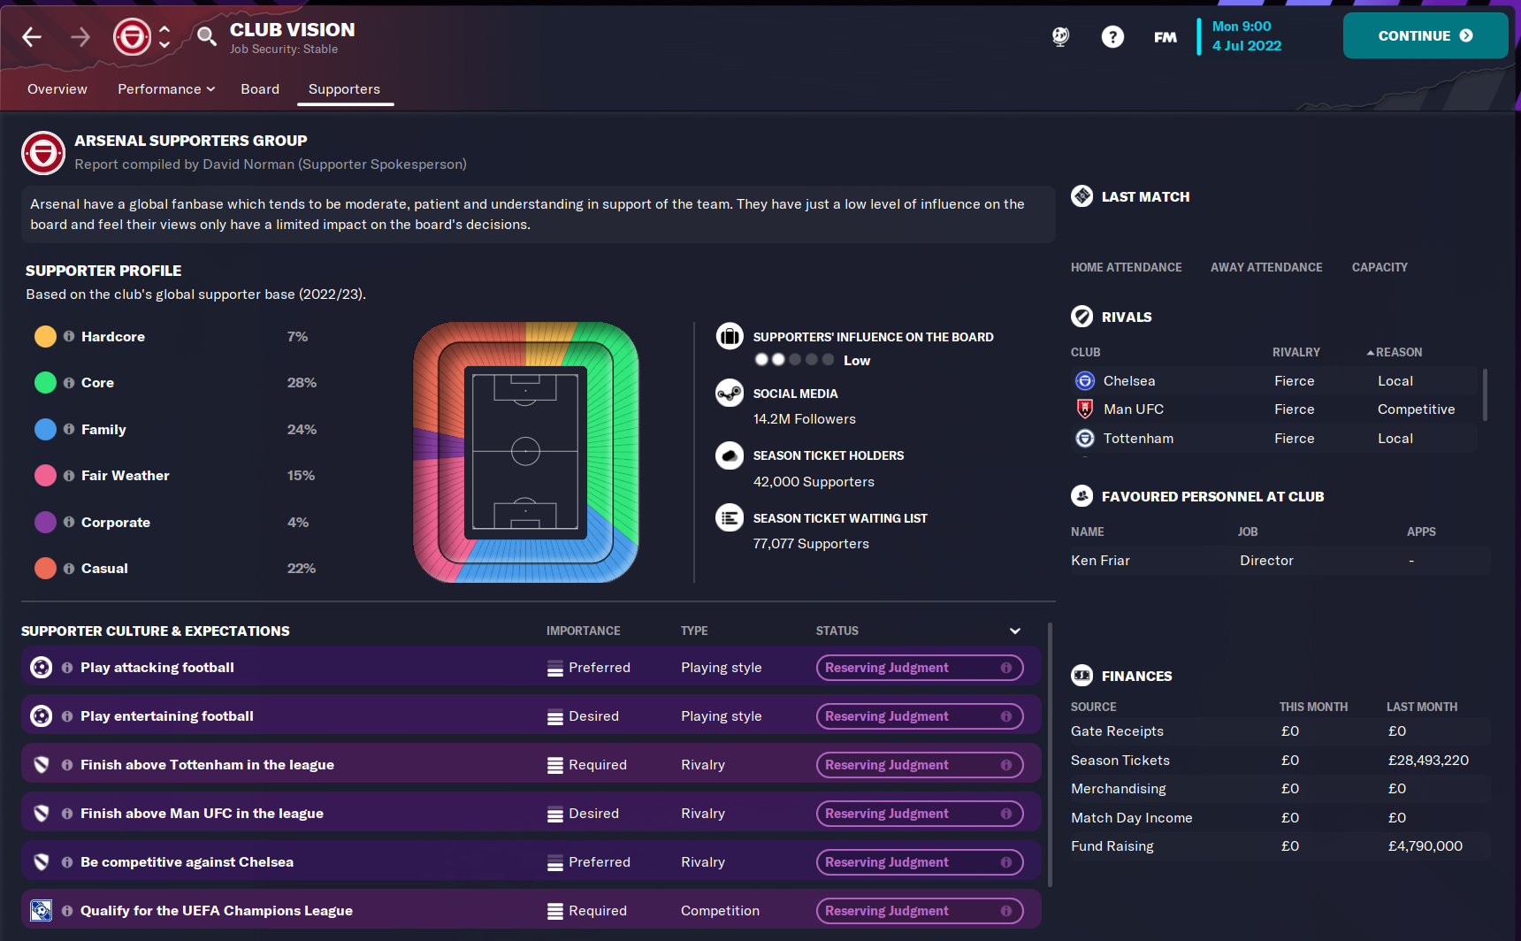Toggle the club switcher up-down arrows

pyautogui.click(x=164, y=36)
